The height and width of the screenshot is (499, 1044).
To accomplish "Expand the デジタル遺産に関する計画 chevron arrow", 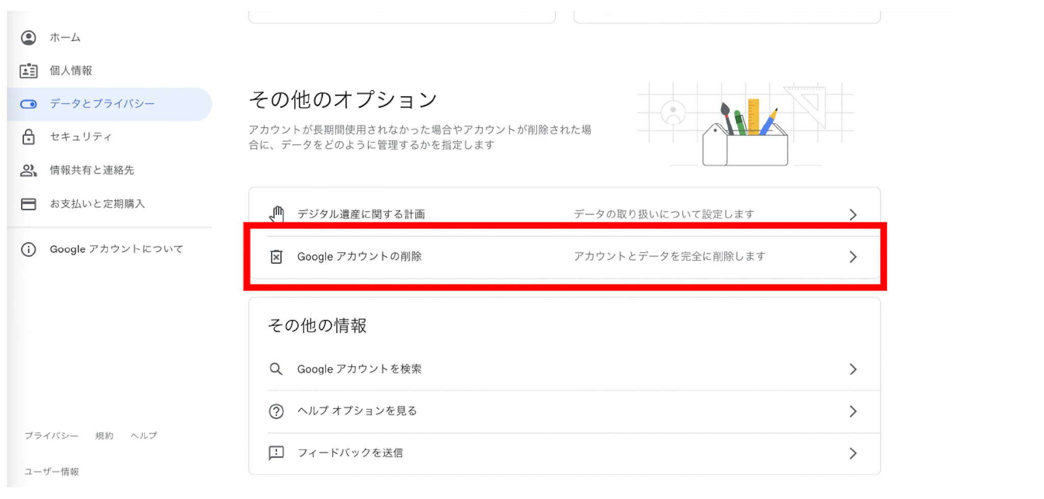I will click(853, 215).
